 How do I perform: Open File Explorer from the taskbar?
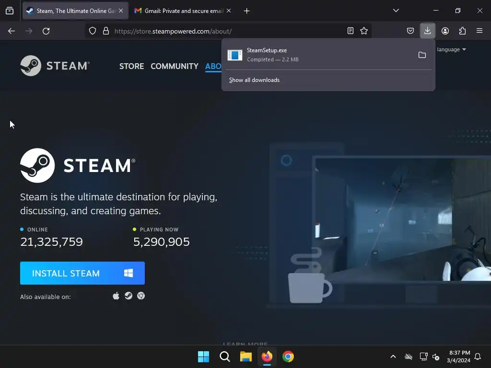246,356
